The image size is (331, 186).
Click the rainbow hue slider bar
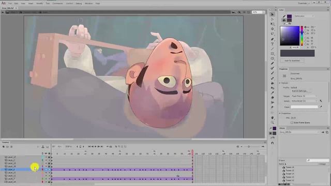pos(302,36)
